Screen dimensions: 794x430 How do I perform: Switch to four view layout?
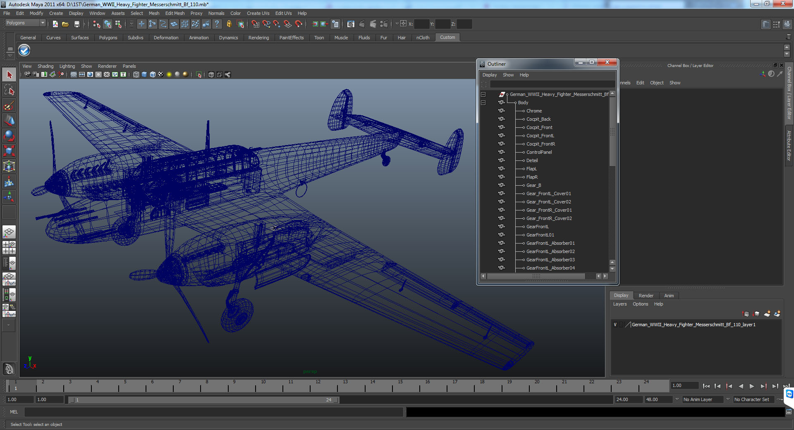(x=9, y=247)
